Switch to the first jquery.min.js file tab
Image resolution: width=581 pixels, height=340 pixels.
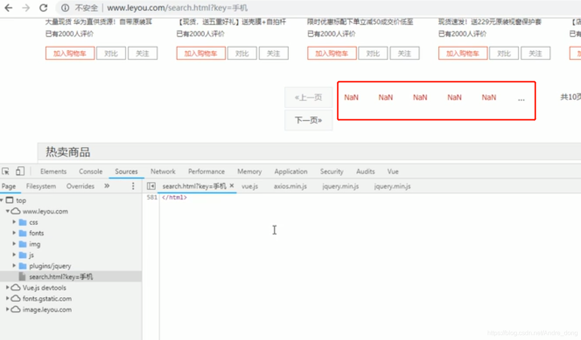(340, 186)
